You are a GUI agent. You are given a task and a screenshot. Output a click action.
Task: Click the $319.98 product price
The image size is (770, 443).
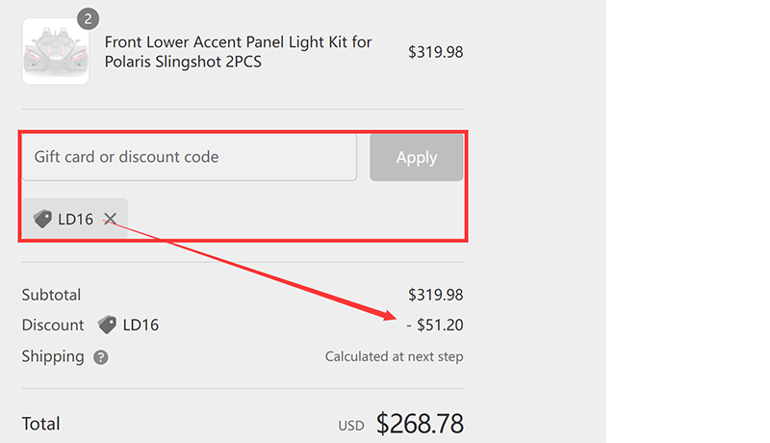[435, 52]
